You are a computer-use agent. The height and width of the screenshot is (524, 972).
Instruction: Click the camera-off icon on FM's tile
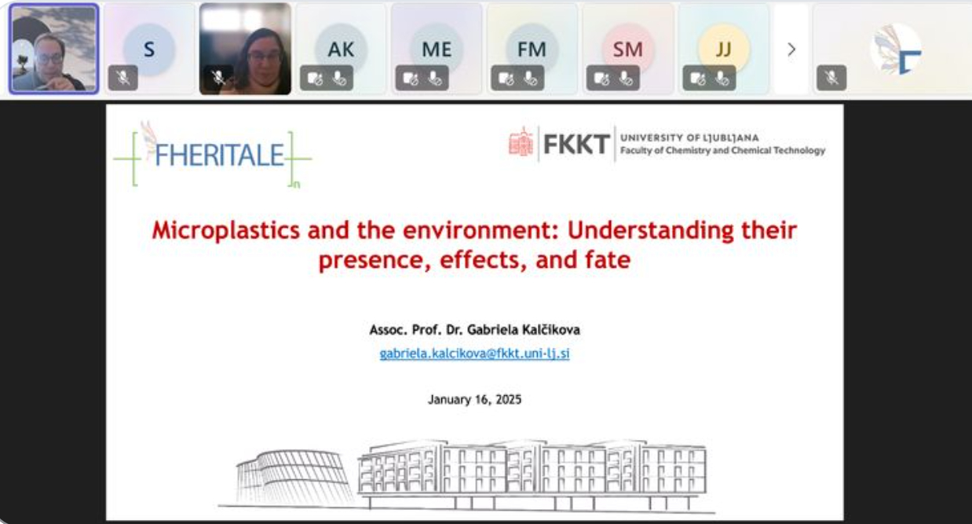coord(506,78)
